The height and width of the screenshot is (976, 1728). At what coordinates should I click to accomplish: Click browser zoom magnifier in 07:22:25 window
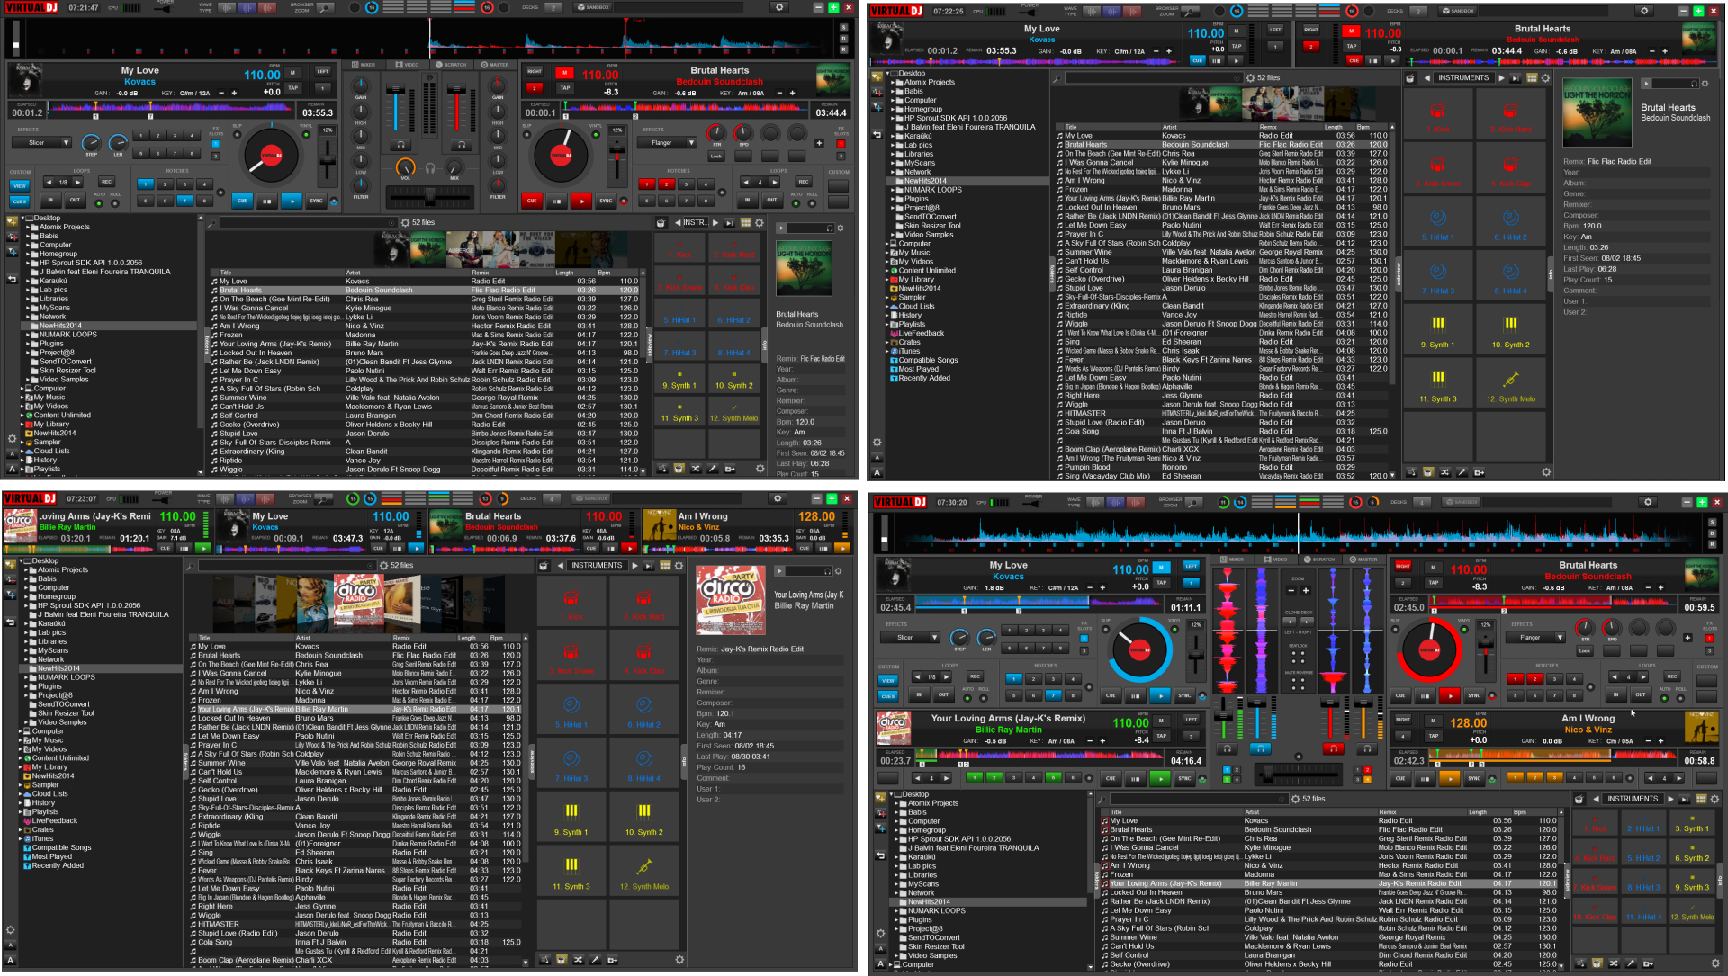pyautogui.click(x=1192, y=12)
